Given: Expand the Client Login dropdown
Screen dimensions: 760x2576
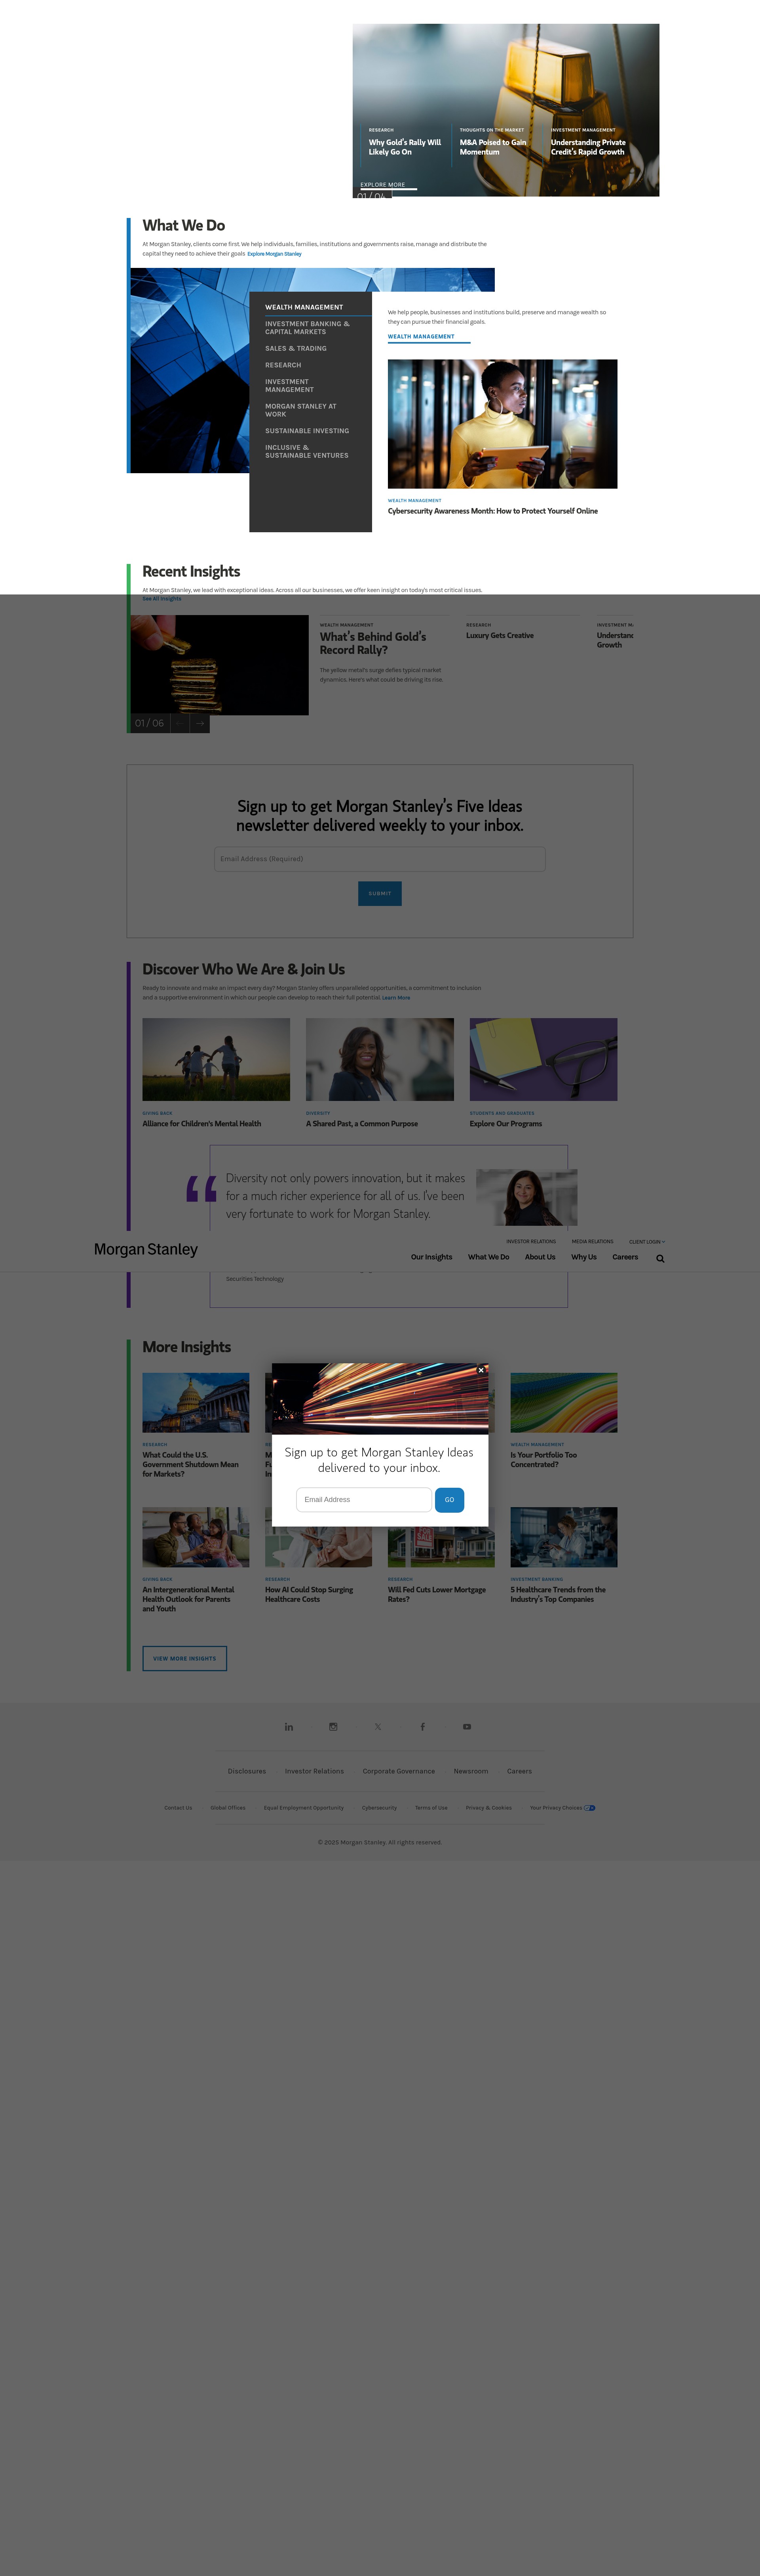Looking at the screenshot, I should [647, 1242].
